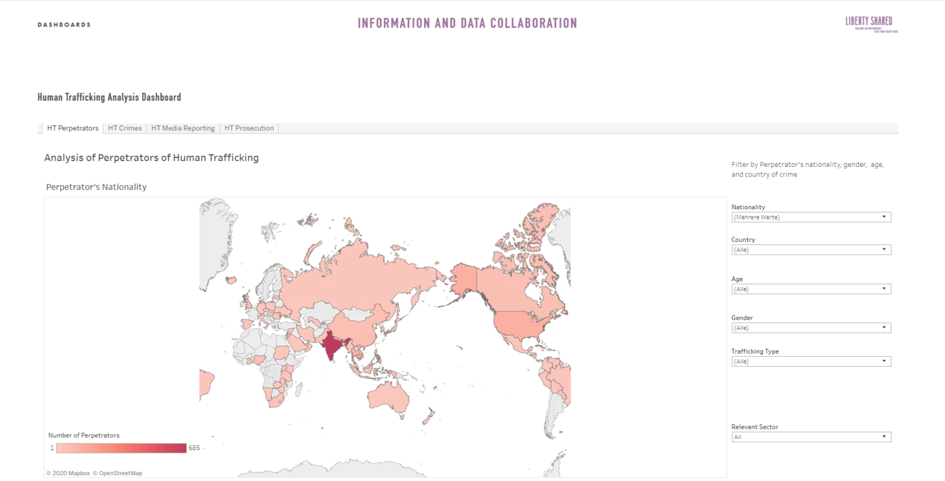This screenshot has height=481, width=945.
Task: Switch to the HT Media Reporting tab
Action: (183, 128)
